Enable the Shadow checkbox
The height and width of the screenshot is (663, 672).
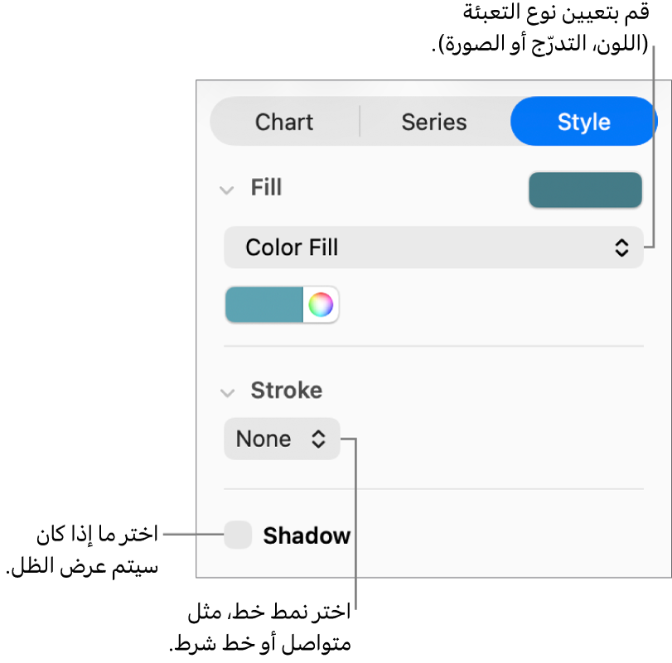[239, 536]
